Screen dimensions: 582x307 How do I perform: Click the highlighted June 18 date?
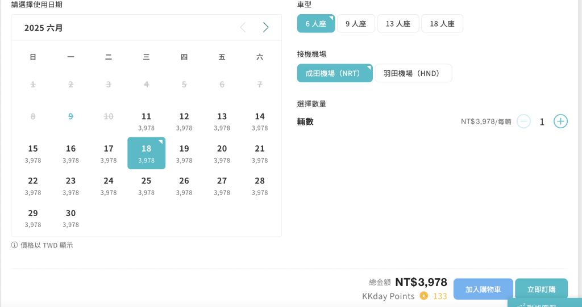[146, 153]
